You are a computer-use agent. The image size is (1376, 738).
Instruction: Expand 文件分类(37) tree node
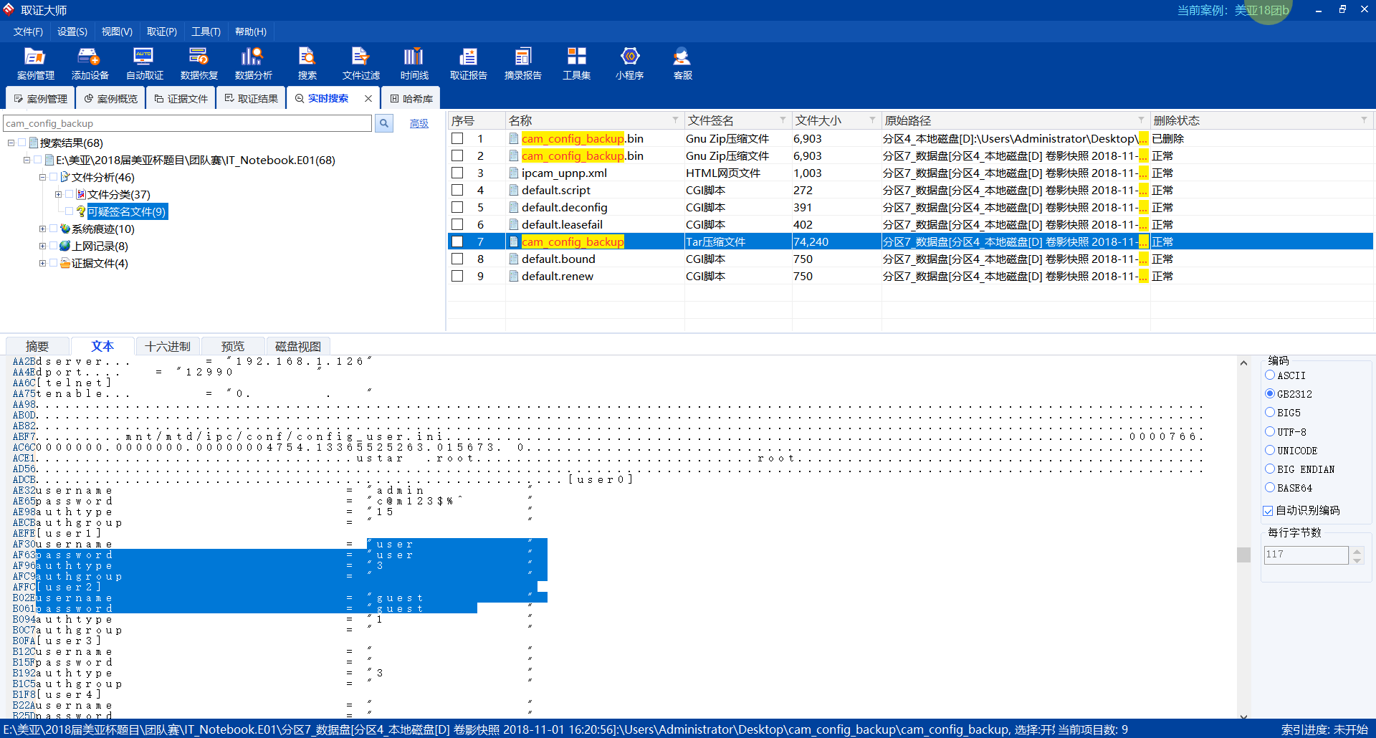[x=58, y=194]
